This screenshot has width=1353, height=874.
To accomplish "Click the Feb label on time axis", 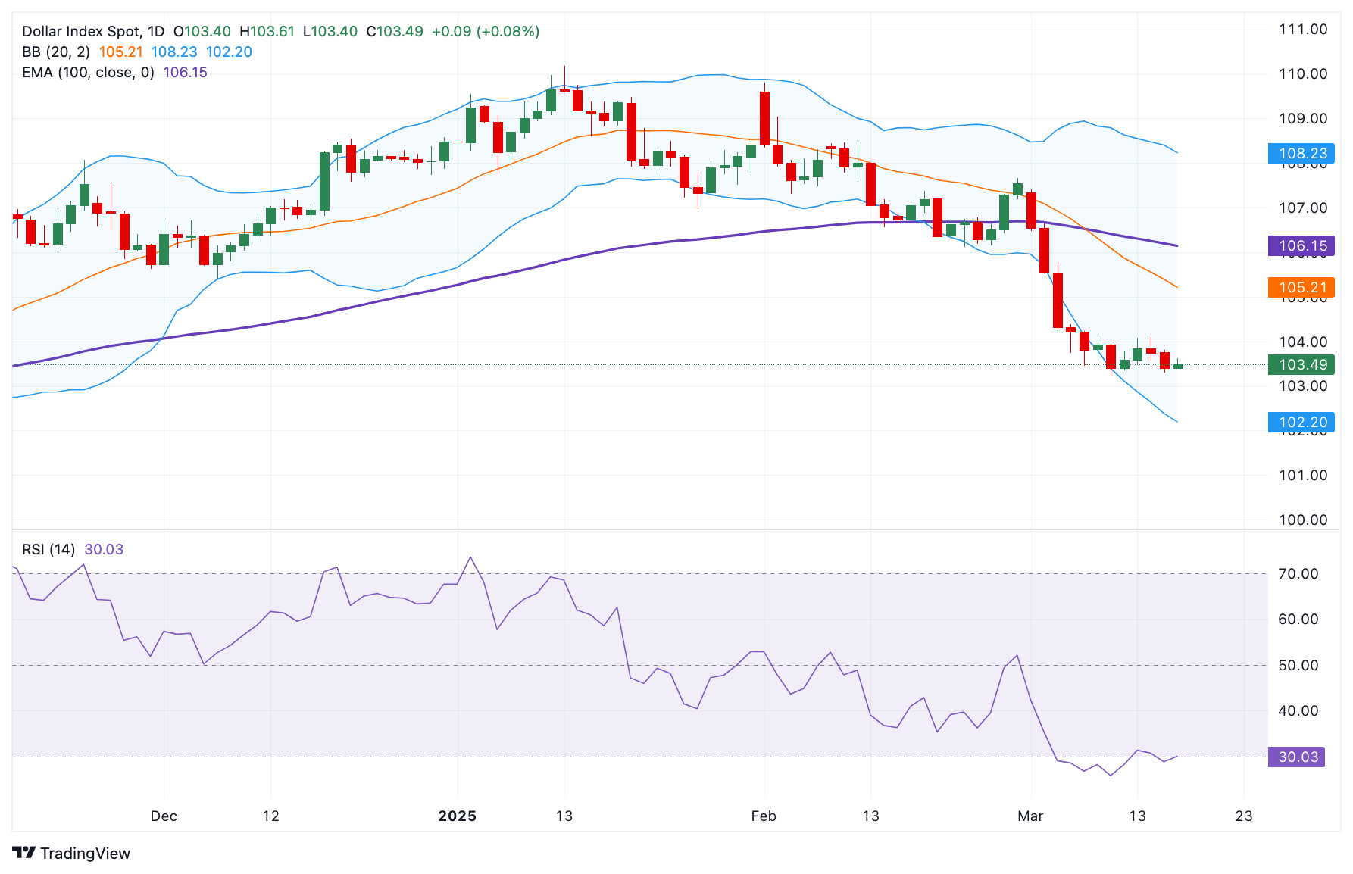I will coord(764,816).
